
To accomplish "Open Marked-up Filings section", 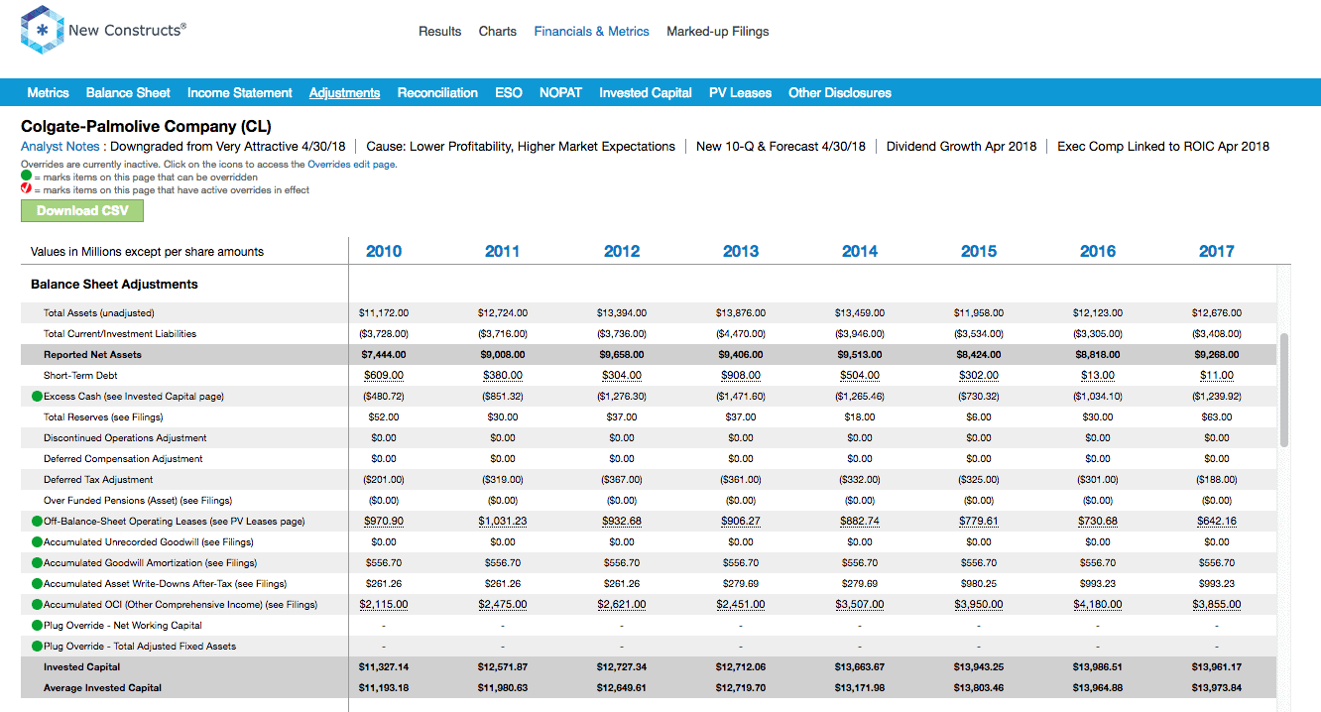I will click(x=717, y=32).
